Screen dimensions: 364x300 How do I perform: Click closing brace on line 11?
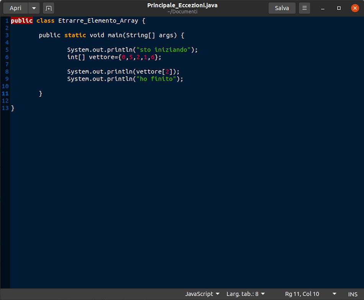tap(40, 93)
